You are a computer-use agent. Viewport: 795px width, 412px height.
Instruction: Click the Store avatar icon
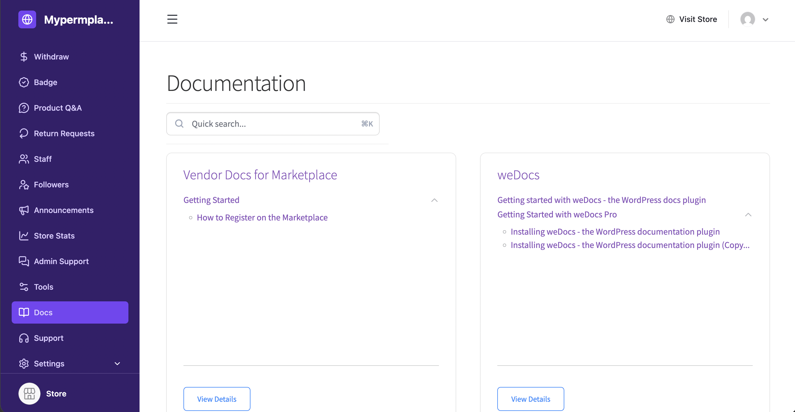(x=29, y=393)
